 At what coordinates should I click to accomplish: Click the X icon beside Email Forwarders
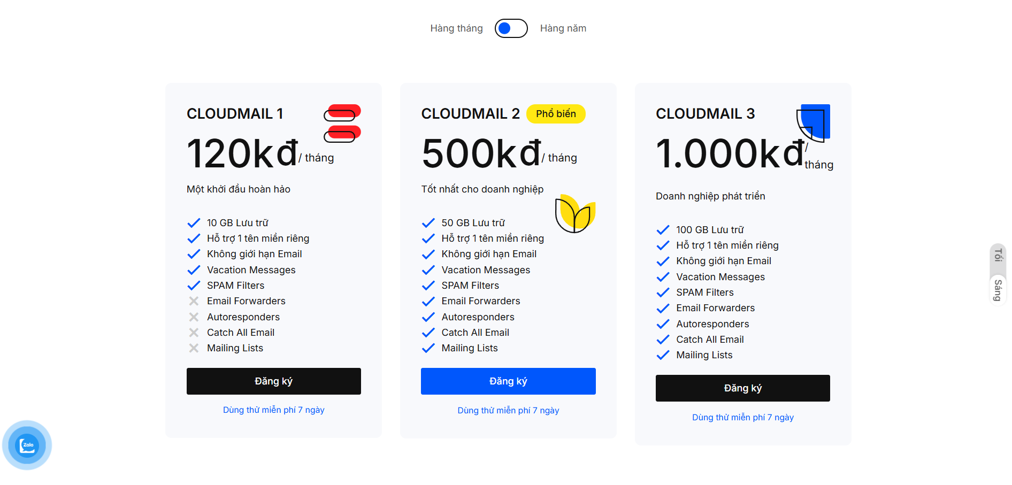point(194,301)
